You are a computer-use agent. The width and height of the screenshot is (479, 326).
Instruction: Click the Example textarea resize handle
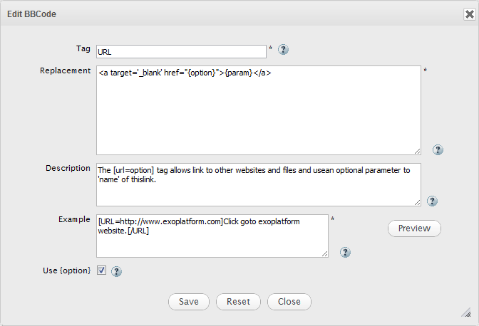(x=324, y=253)
